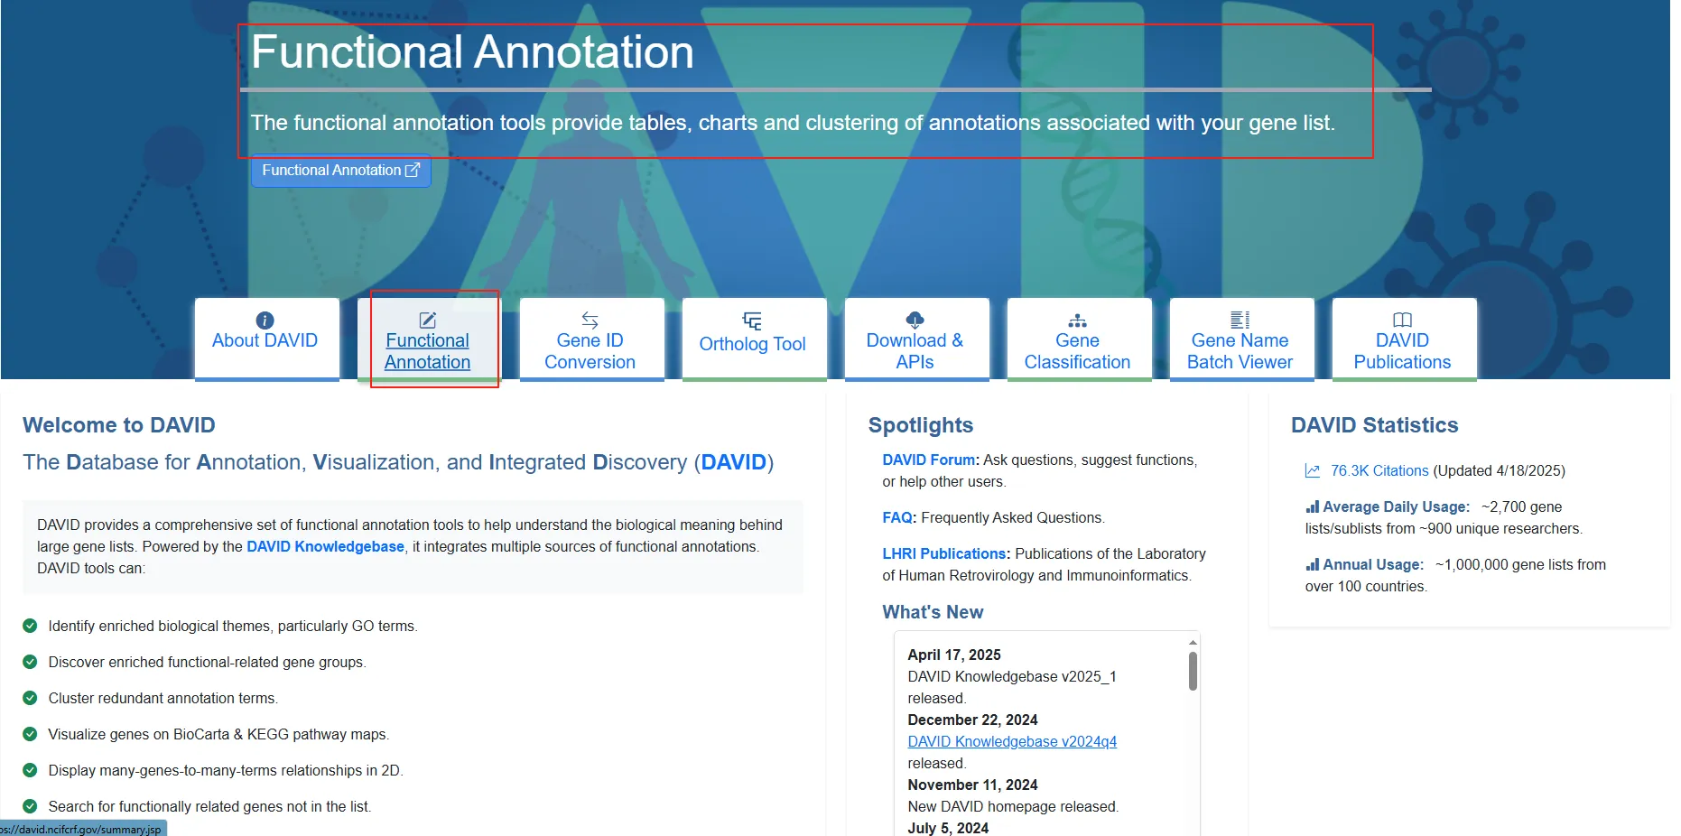
Task: Click the info icon above About DAVID
Action: point(265,320)
